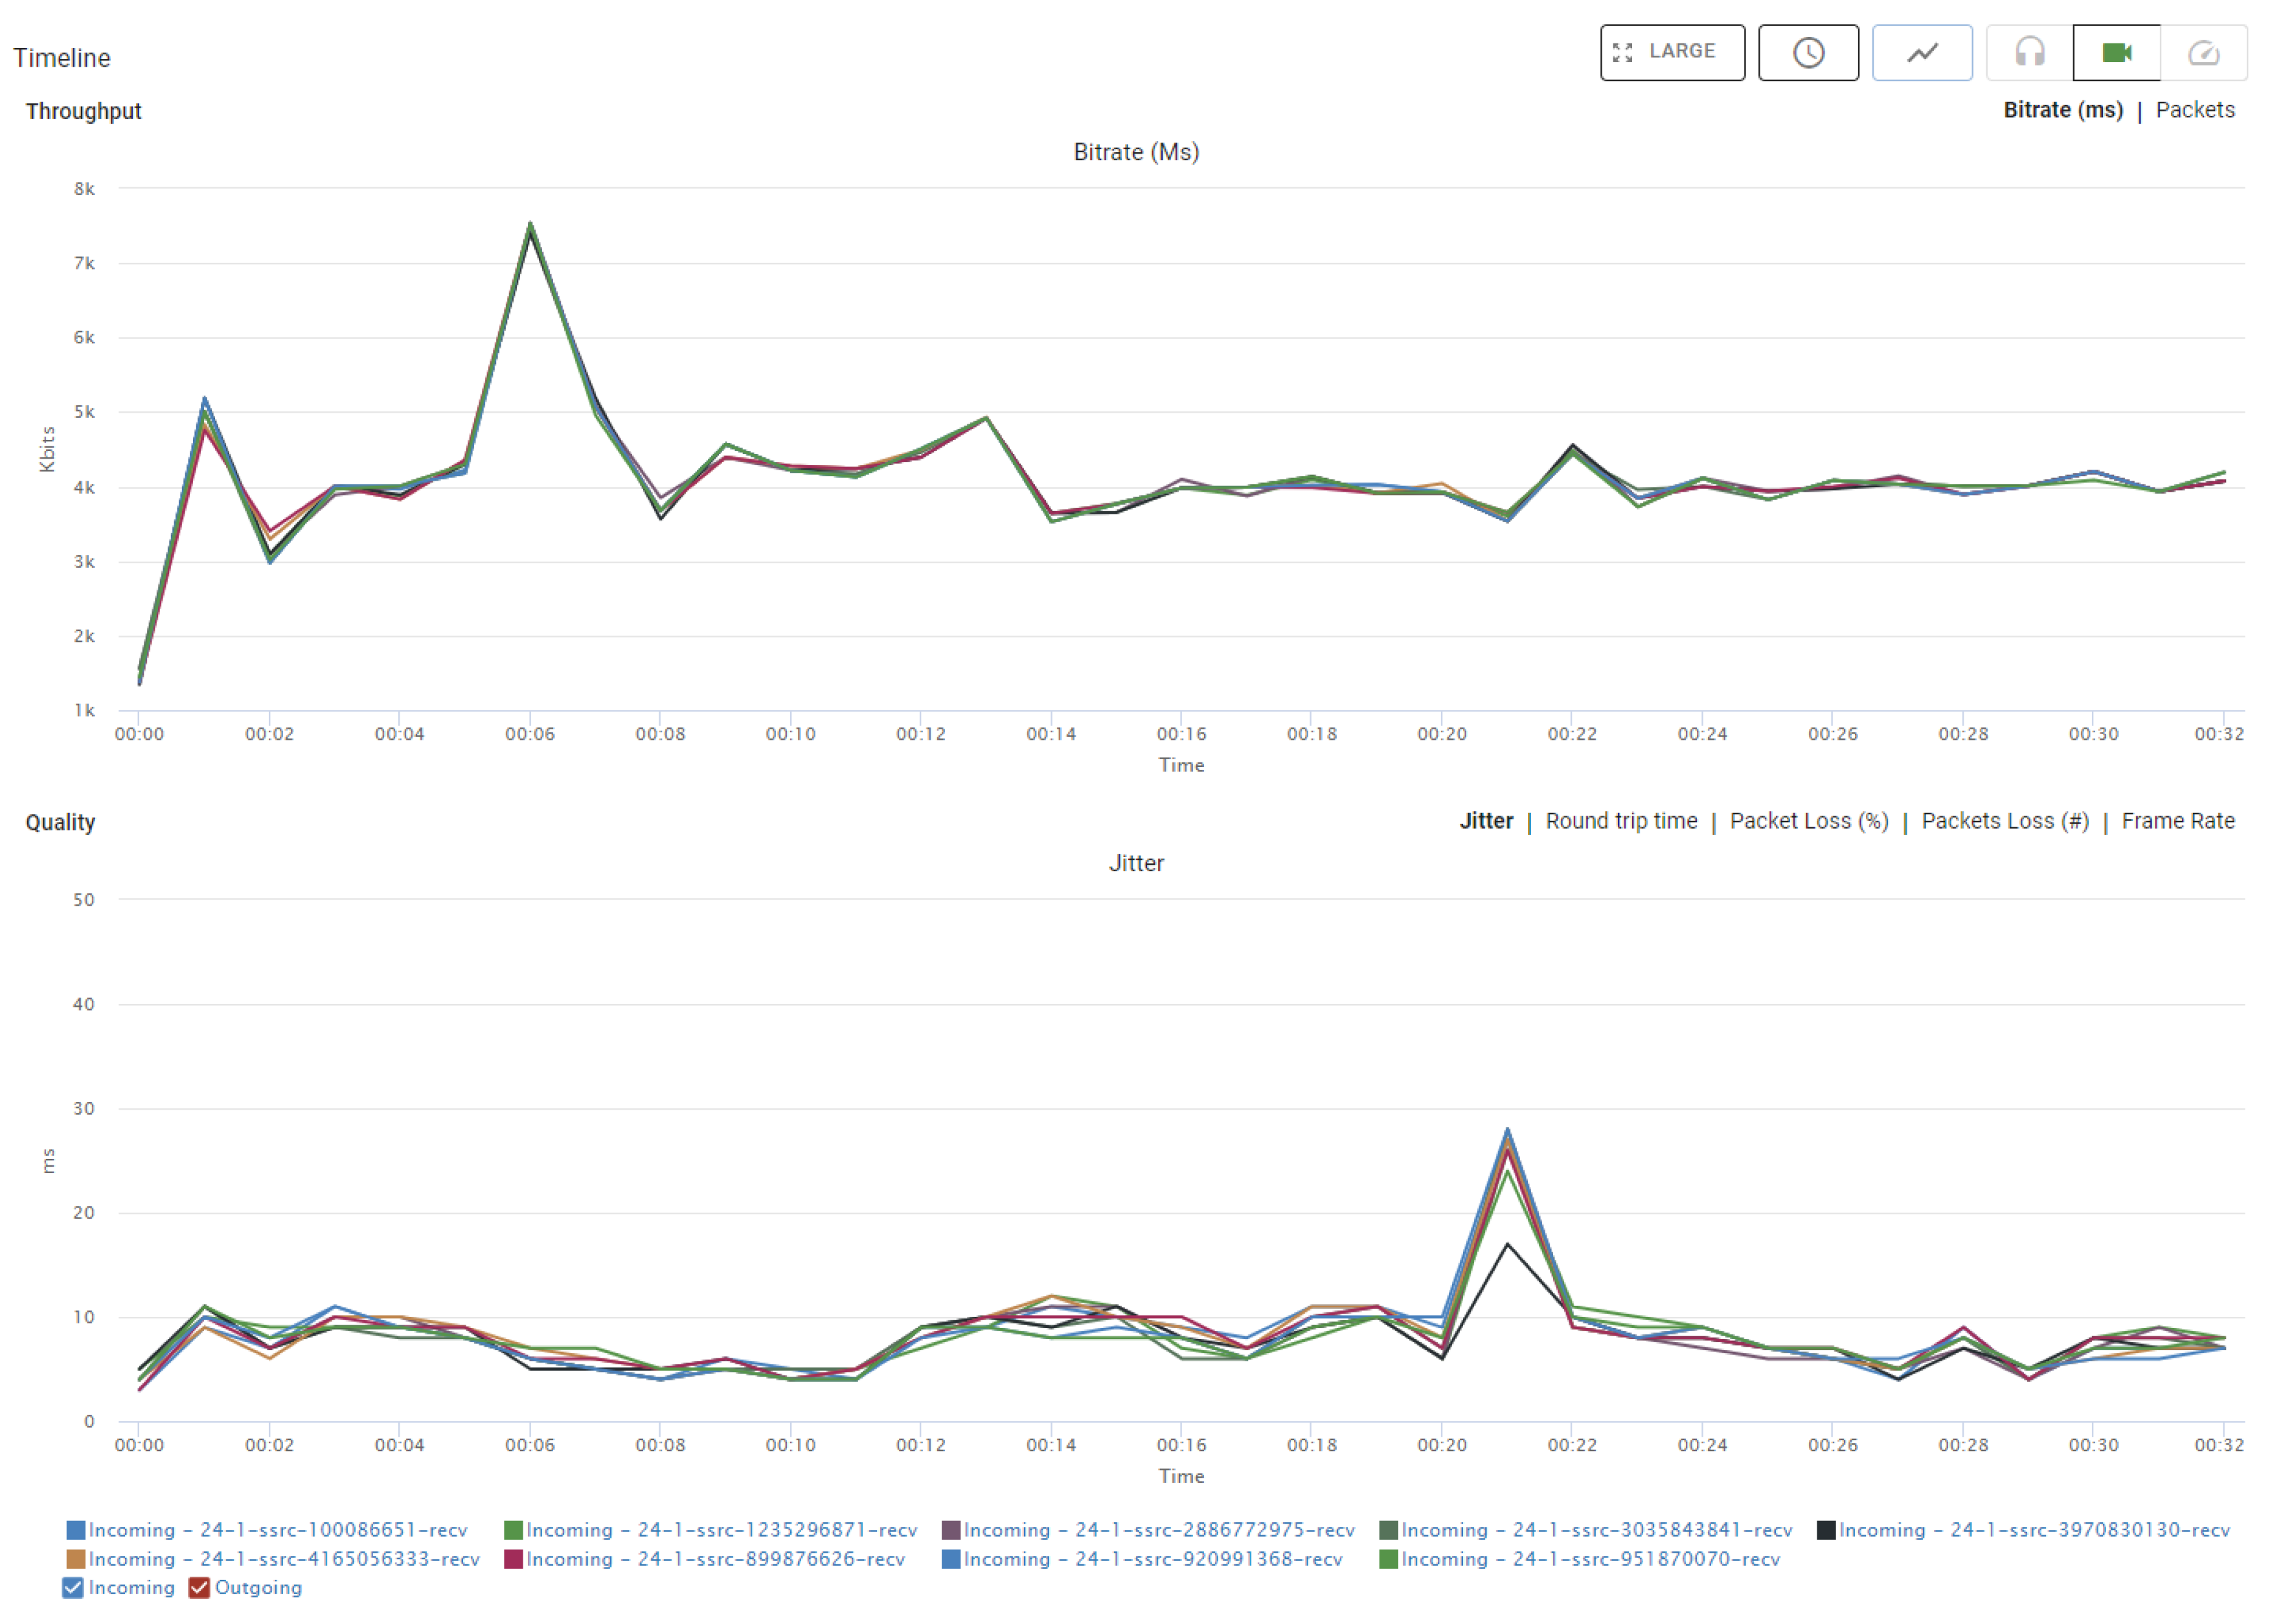The image size is (2272, 1624).
Task: Toggle the Outgoing checkbox
Action: 199,1587
